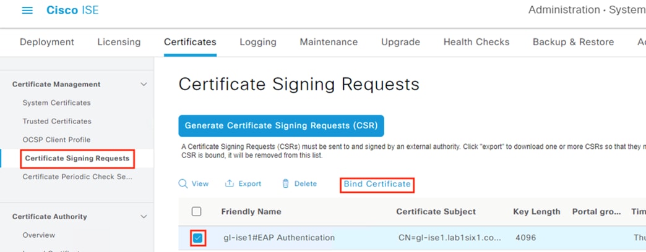The image size is (646, 252).
Task: Collapse the Certificate Management section
Action: coord(144,84)
